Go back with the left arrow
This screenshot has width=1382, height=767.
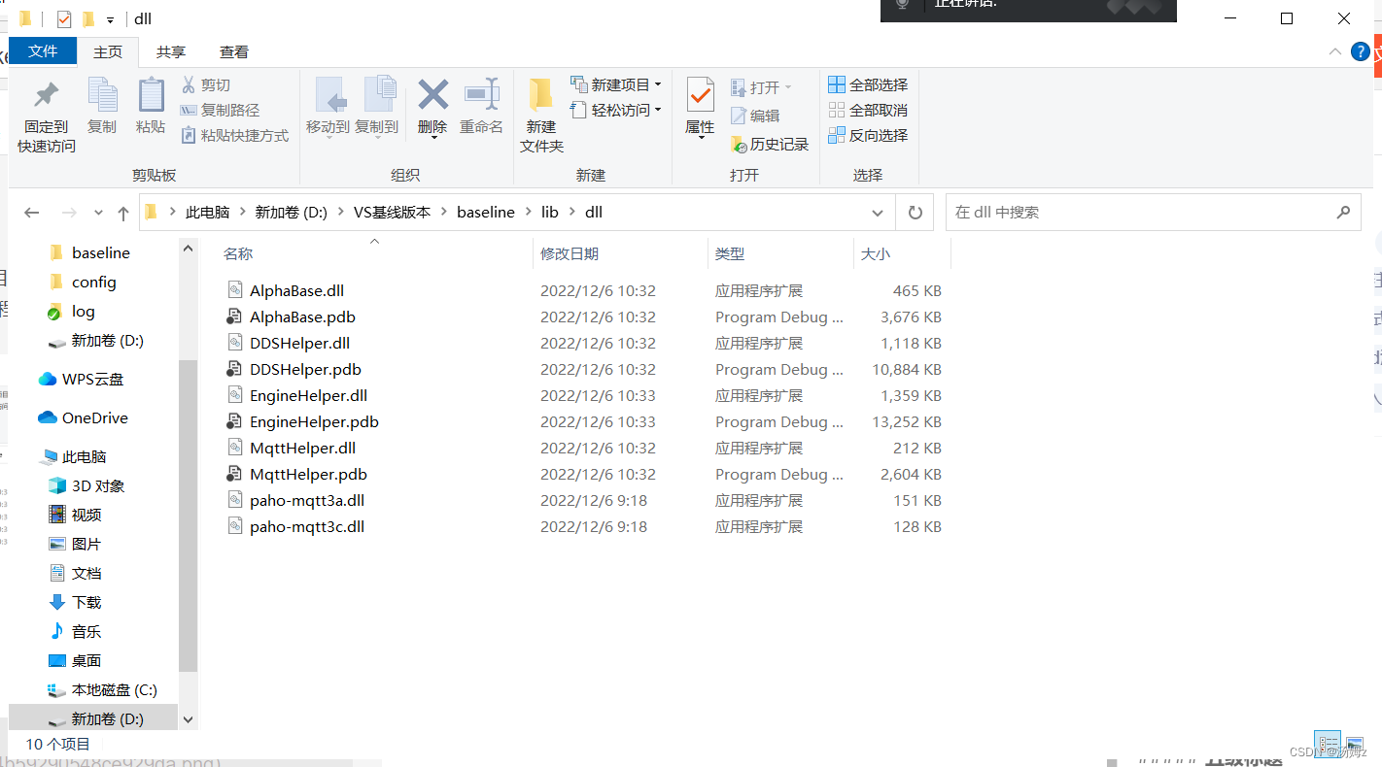[32, 213]
